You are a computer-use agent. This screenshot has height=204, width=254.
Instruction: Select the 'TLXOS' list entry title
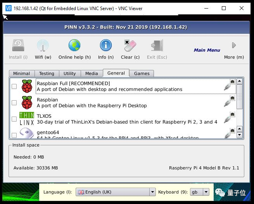[44, 116]
